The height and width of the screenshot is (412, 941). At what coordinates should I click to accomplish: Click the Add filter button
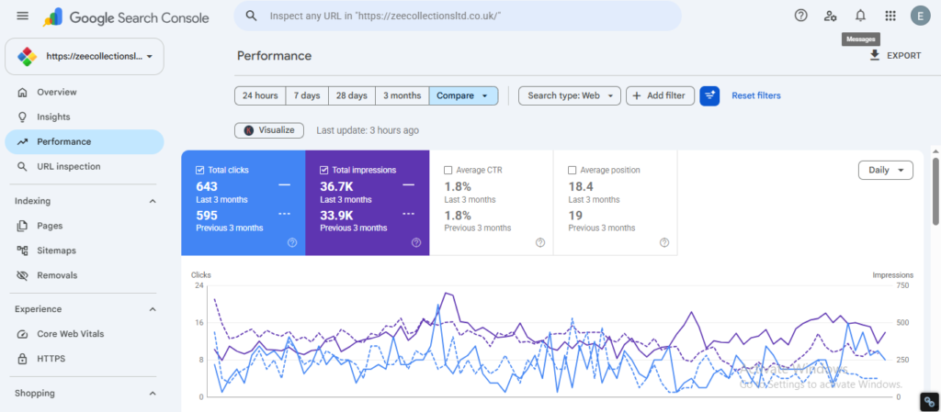coord(660,95)
